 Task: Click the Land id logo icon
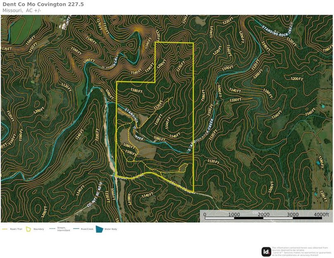266,251
